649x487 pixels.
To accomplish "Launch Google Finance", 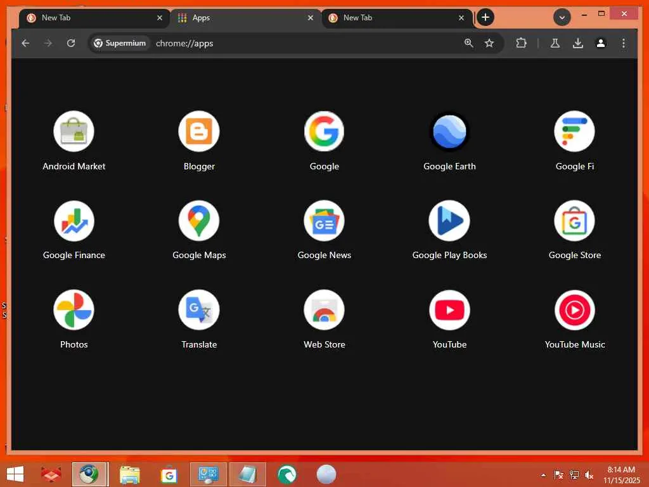I will (x=74, y=221).
